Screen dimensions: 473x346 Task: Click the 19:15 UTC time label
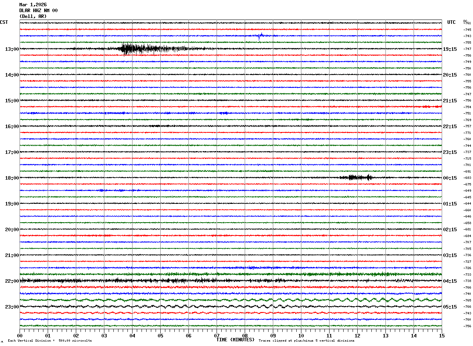click(x=450, y=49)
